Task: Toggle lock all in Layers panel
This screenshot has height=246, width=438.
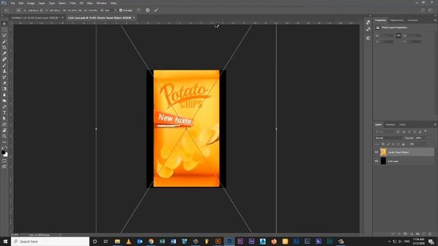Action: [x=403, y=144]
